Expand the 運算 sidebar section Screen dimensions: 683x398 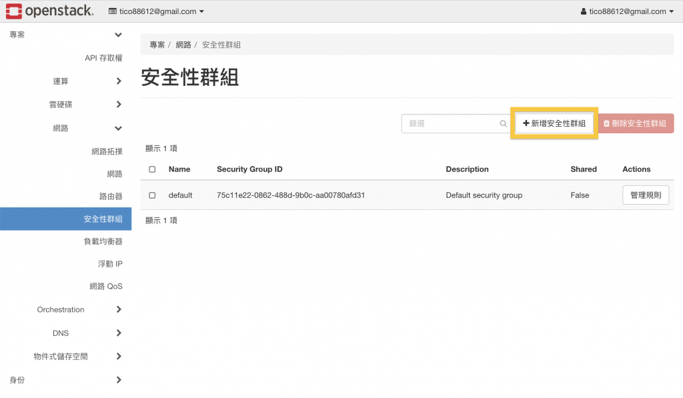point(65,81)
